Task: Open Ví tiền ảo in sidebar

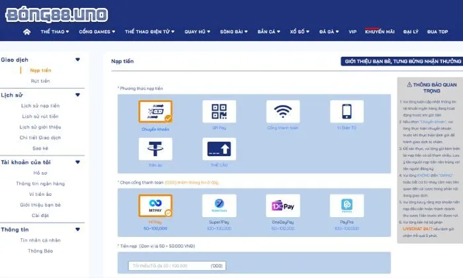Action: [40, 195]
